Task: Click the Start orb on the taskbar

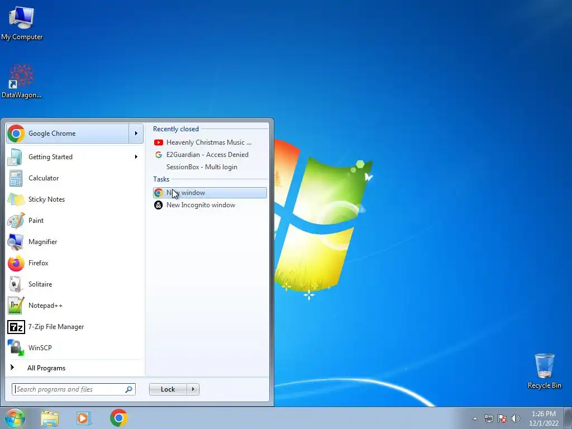Action: [15, 418]
